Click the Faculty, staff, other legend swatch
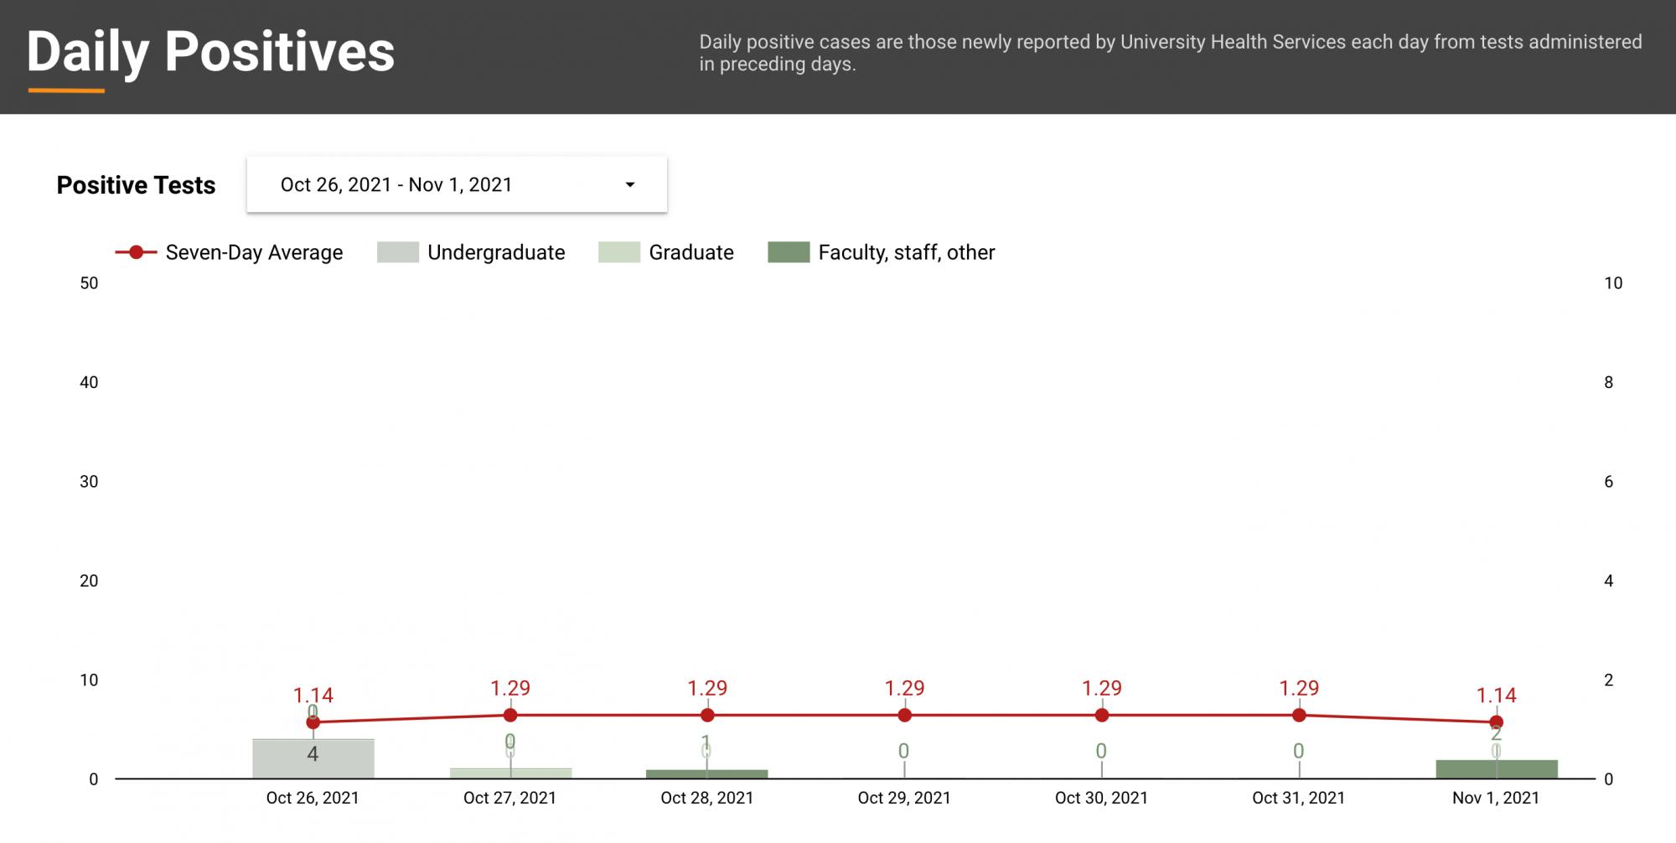Viewport: 1676px width, 843px height. pos(789,251)
